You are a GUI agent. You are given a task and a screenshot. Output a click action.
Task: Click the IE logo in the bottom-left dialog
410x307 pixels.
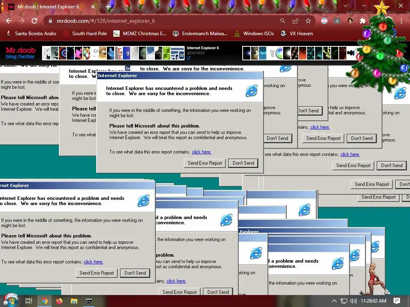(x=144, y=201)
